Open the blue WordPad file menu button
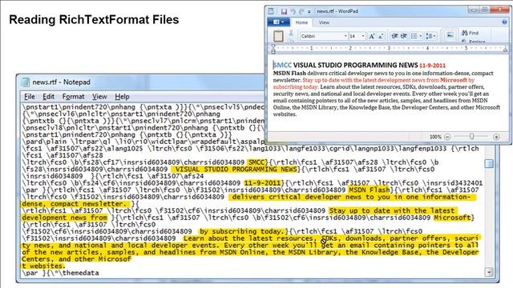 point(278,22)
